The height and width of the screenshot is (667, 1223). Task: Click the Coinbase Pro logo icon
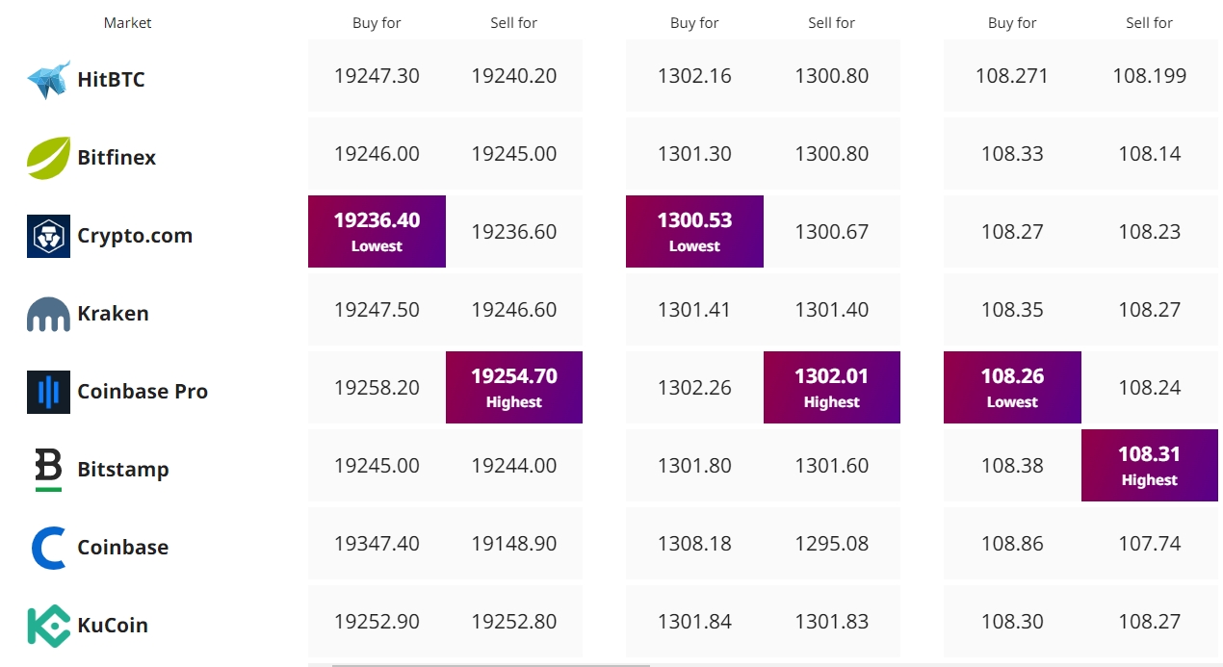pos(48,392)
